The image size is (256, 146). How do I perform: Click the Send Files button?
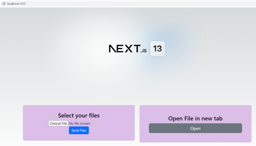click(x=79, y=130)
